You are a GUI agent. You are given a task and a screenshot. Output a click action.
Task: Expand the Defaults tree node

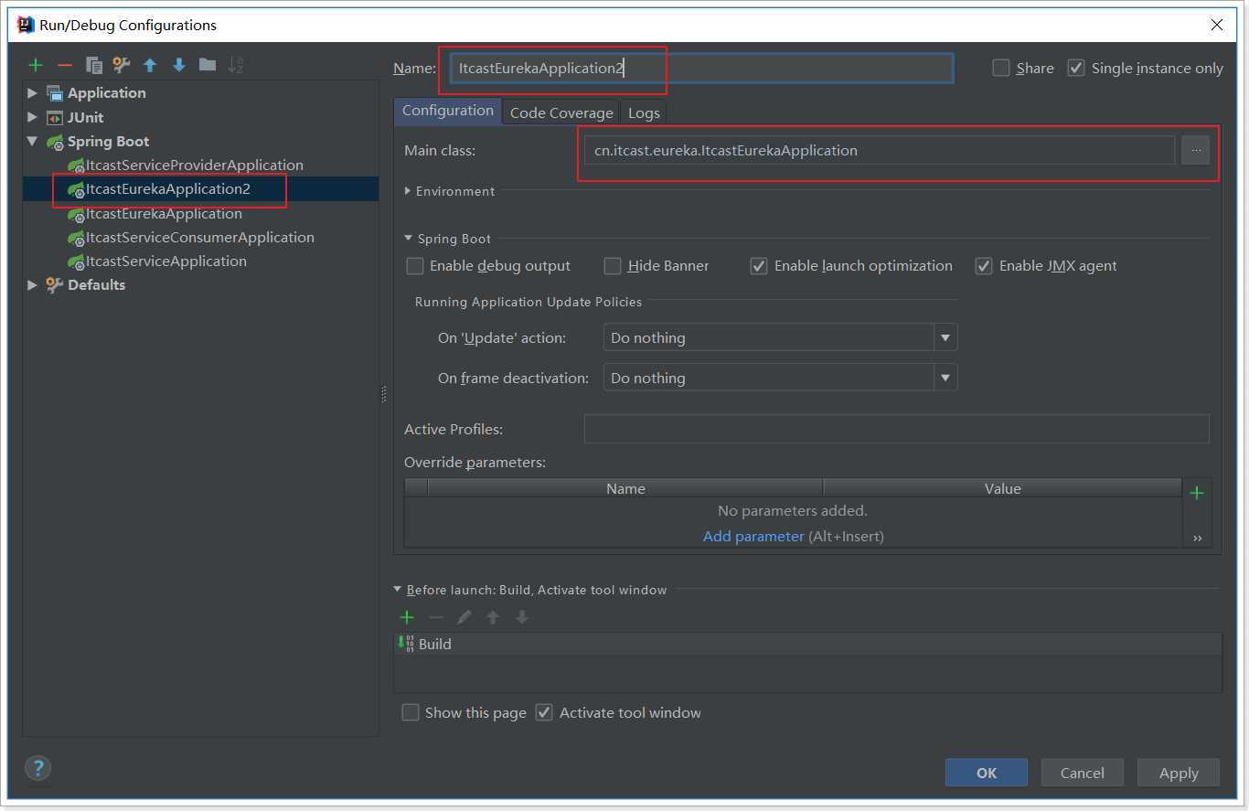33,285
